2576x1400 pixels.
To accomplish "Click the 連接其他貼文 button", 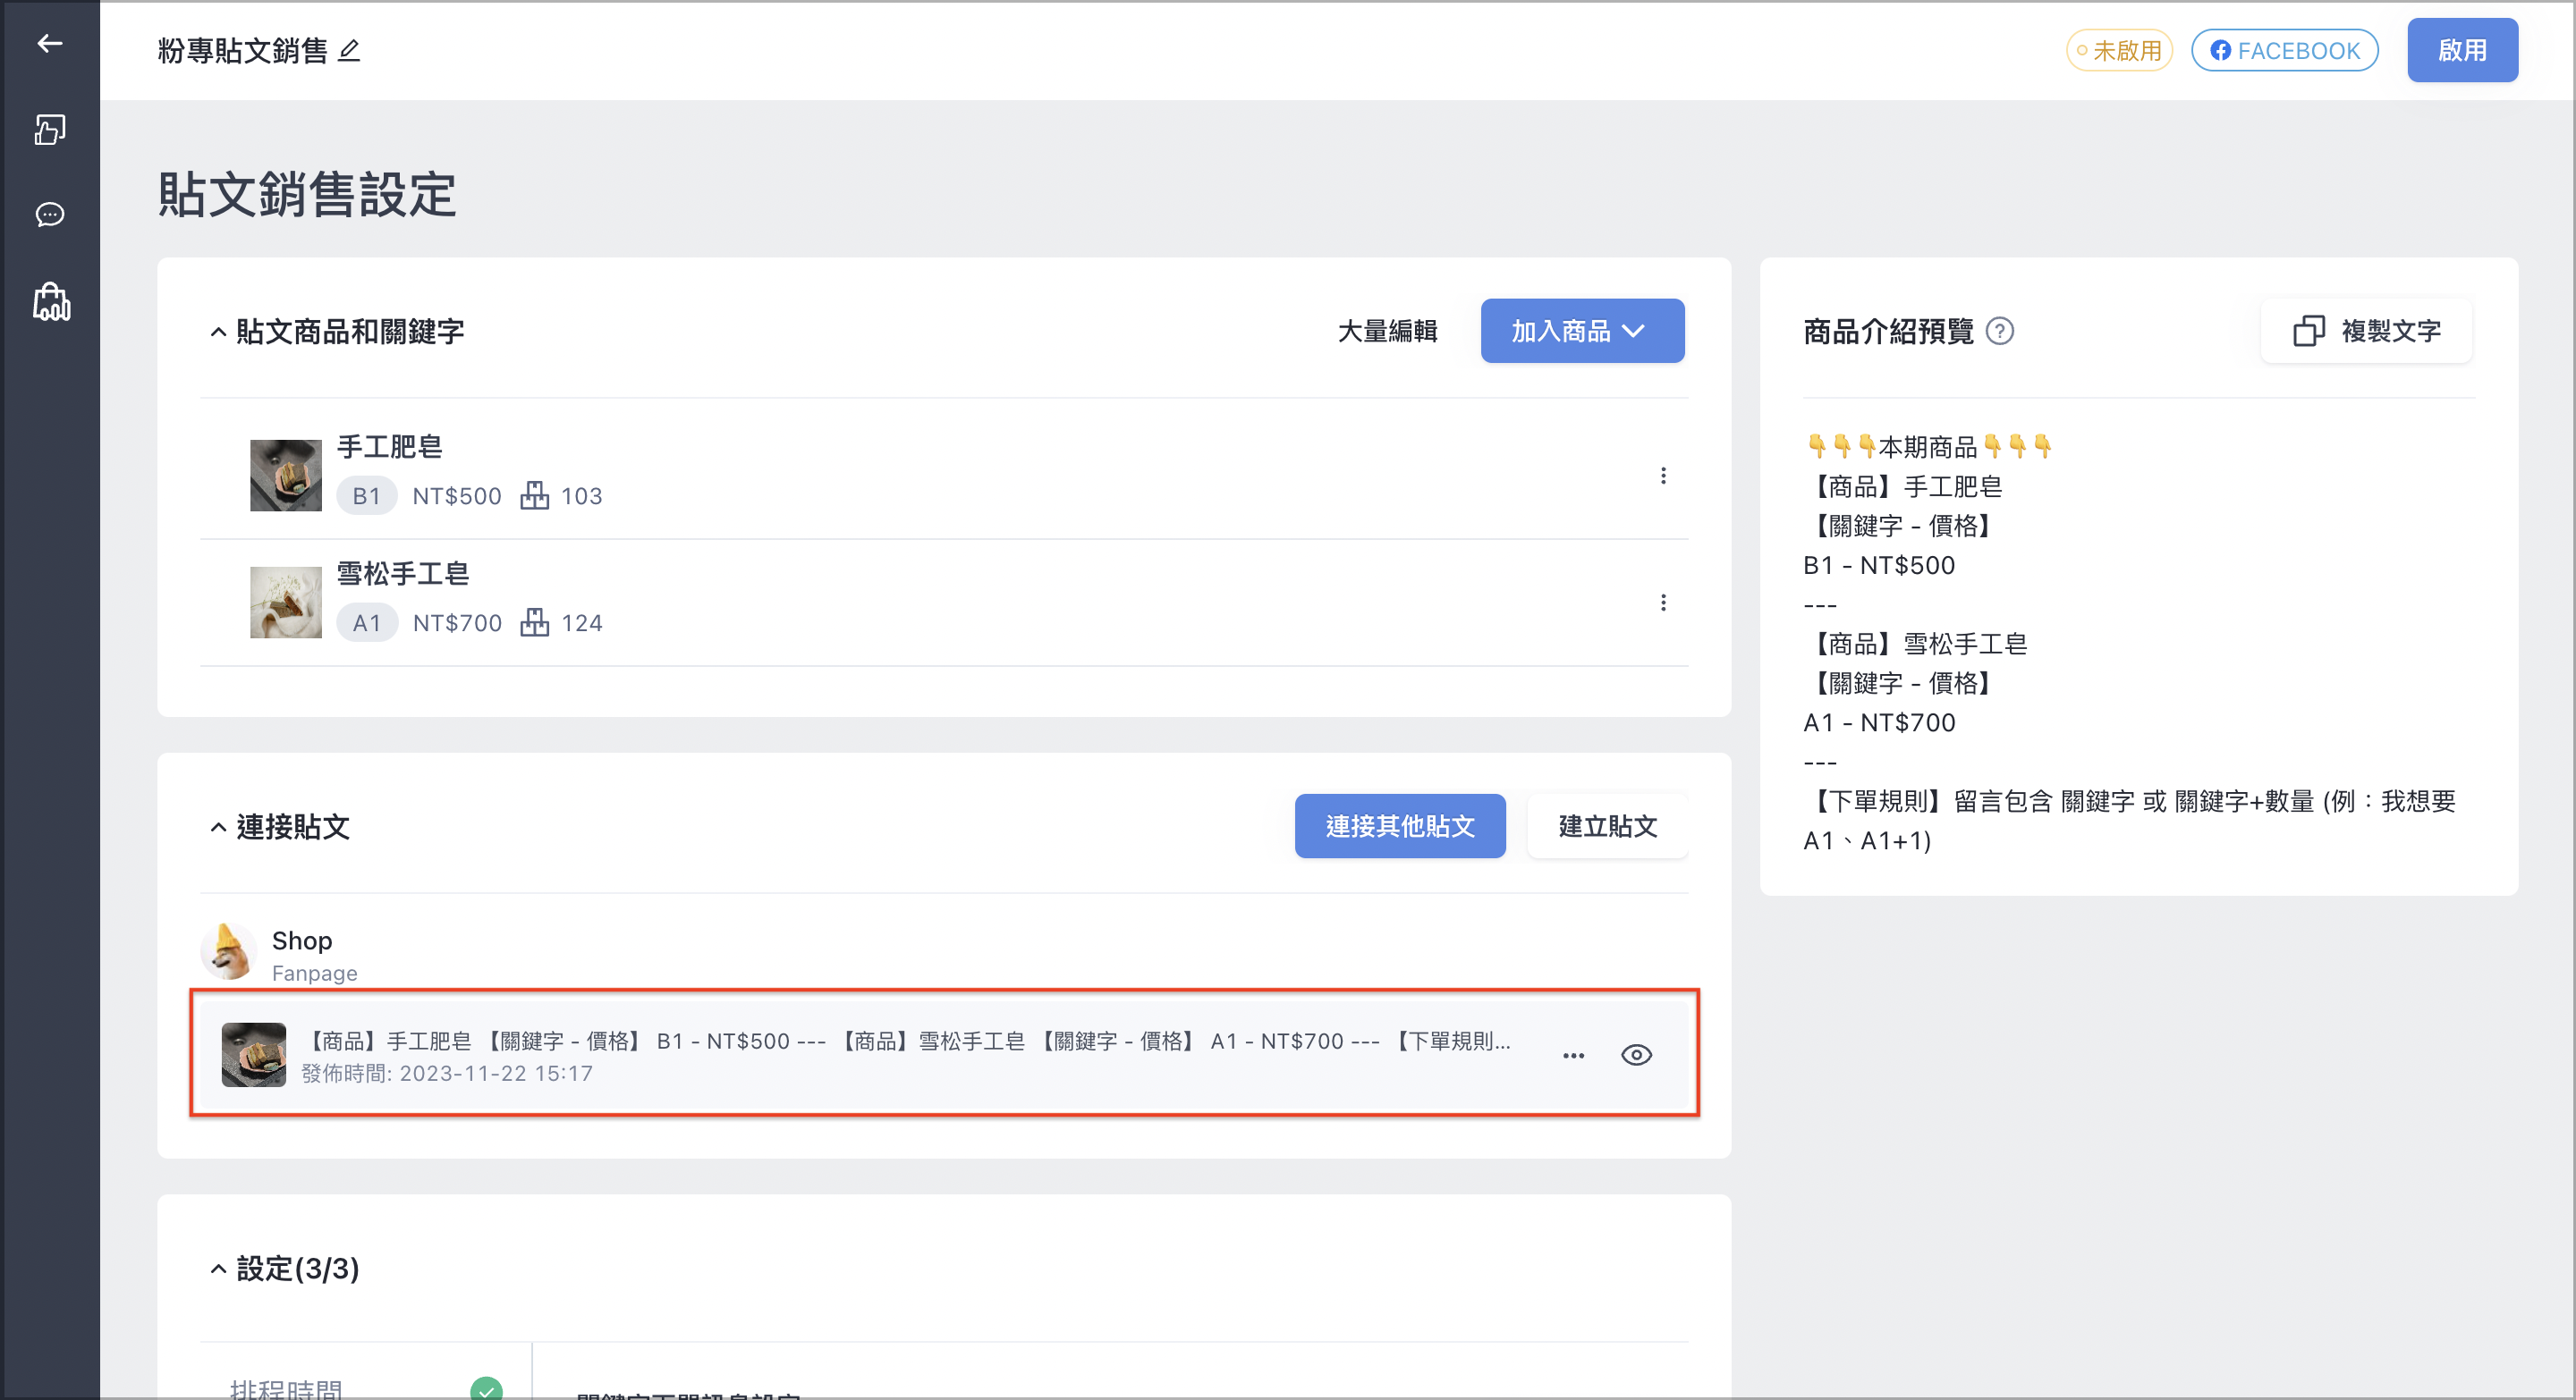I will click(1400, 826).
